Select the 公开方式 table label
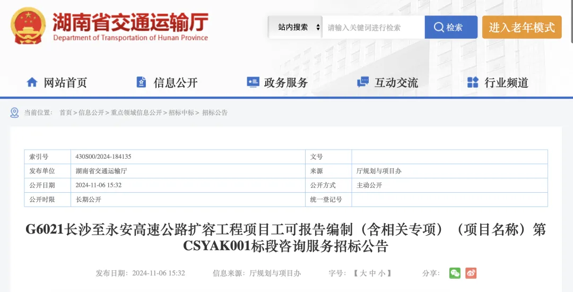Screen dimensions: 573x292 click(323, 185)
